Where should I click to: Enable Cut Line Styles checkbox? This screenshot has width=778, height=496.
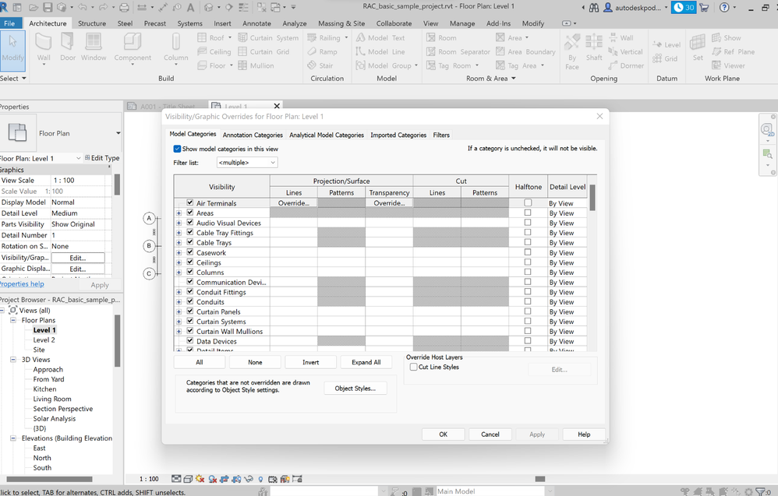(413, 368)
